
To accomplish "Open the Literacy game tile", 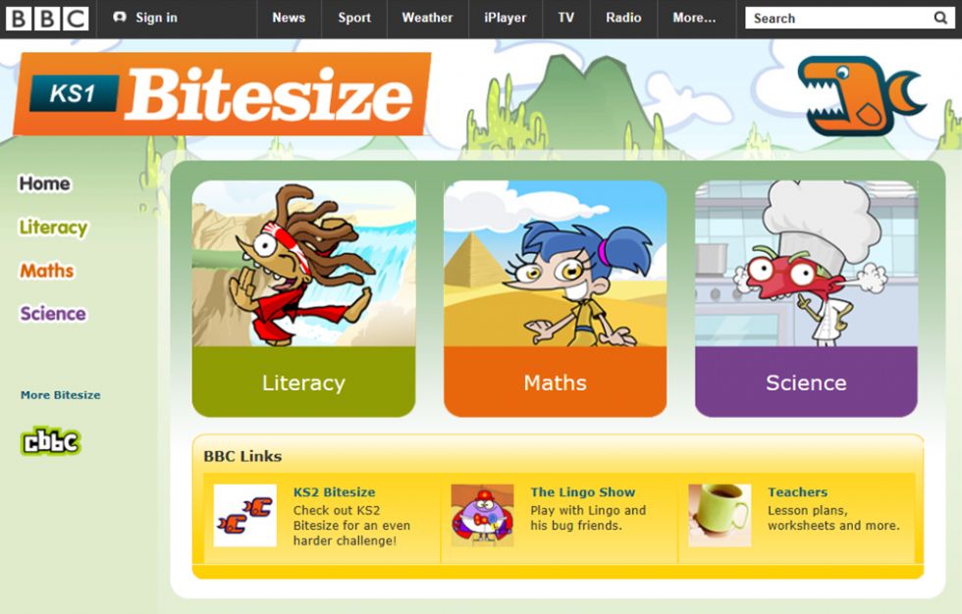I will coord(303,298).
